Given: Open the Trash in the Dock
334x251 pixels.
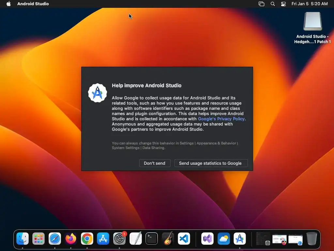Looking at the screenshot, I should pos(311,238).
